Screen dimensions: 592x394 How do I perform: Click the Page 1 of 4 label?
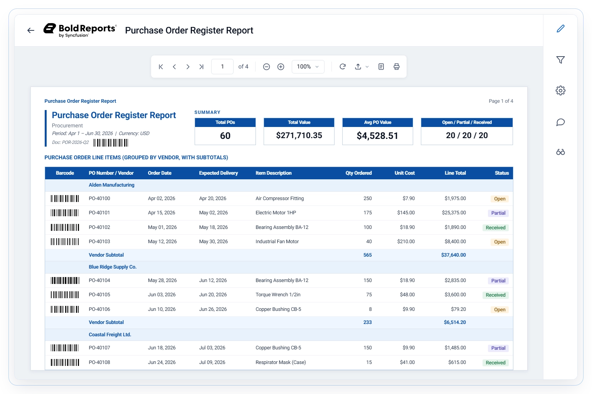point(501,101)
